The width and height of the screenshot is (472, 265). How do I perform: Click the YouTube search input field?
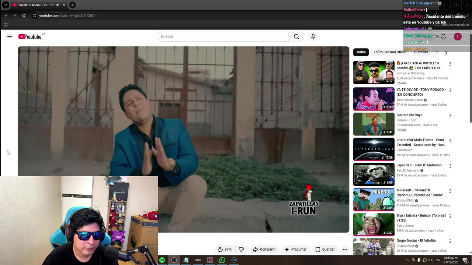223,36
